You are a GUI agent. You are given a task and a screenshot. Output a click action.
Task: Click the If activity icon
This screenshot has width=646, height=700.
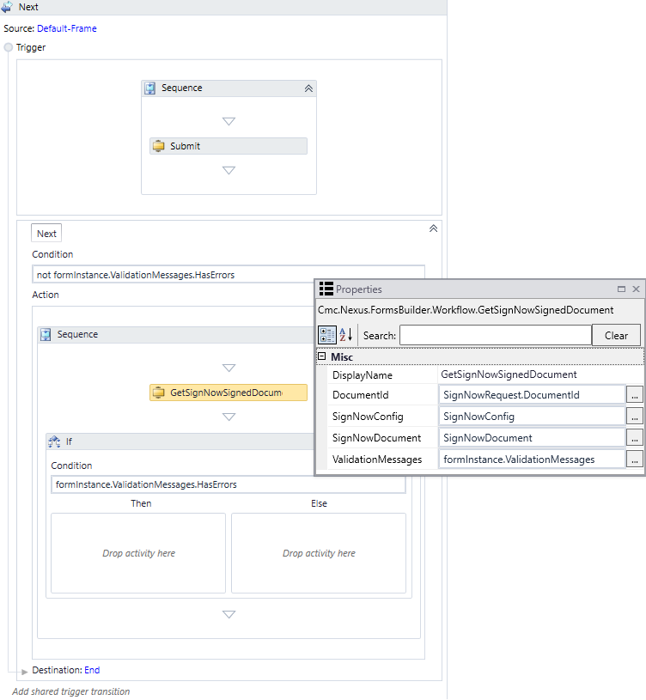pos(54,441)
